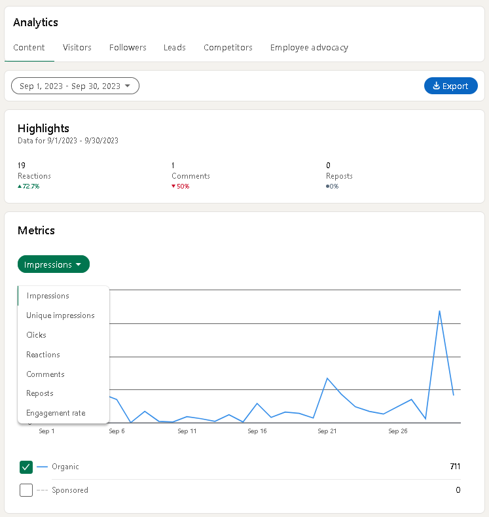The width and height of the screenshot is (489, 517).
Task: Click the Organic total value 711
Action: coord(455,466)
